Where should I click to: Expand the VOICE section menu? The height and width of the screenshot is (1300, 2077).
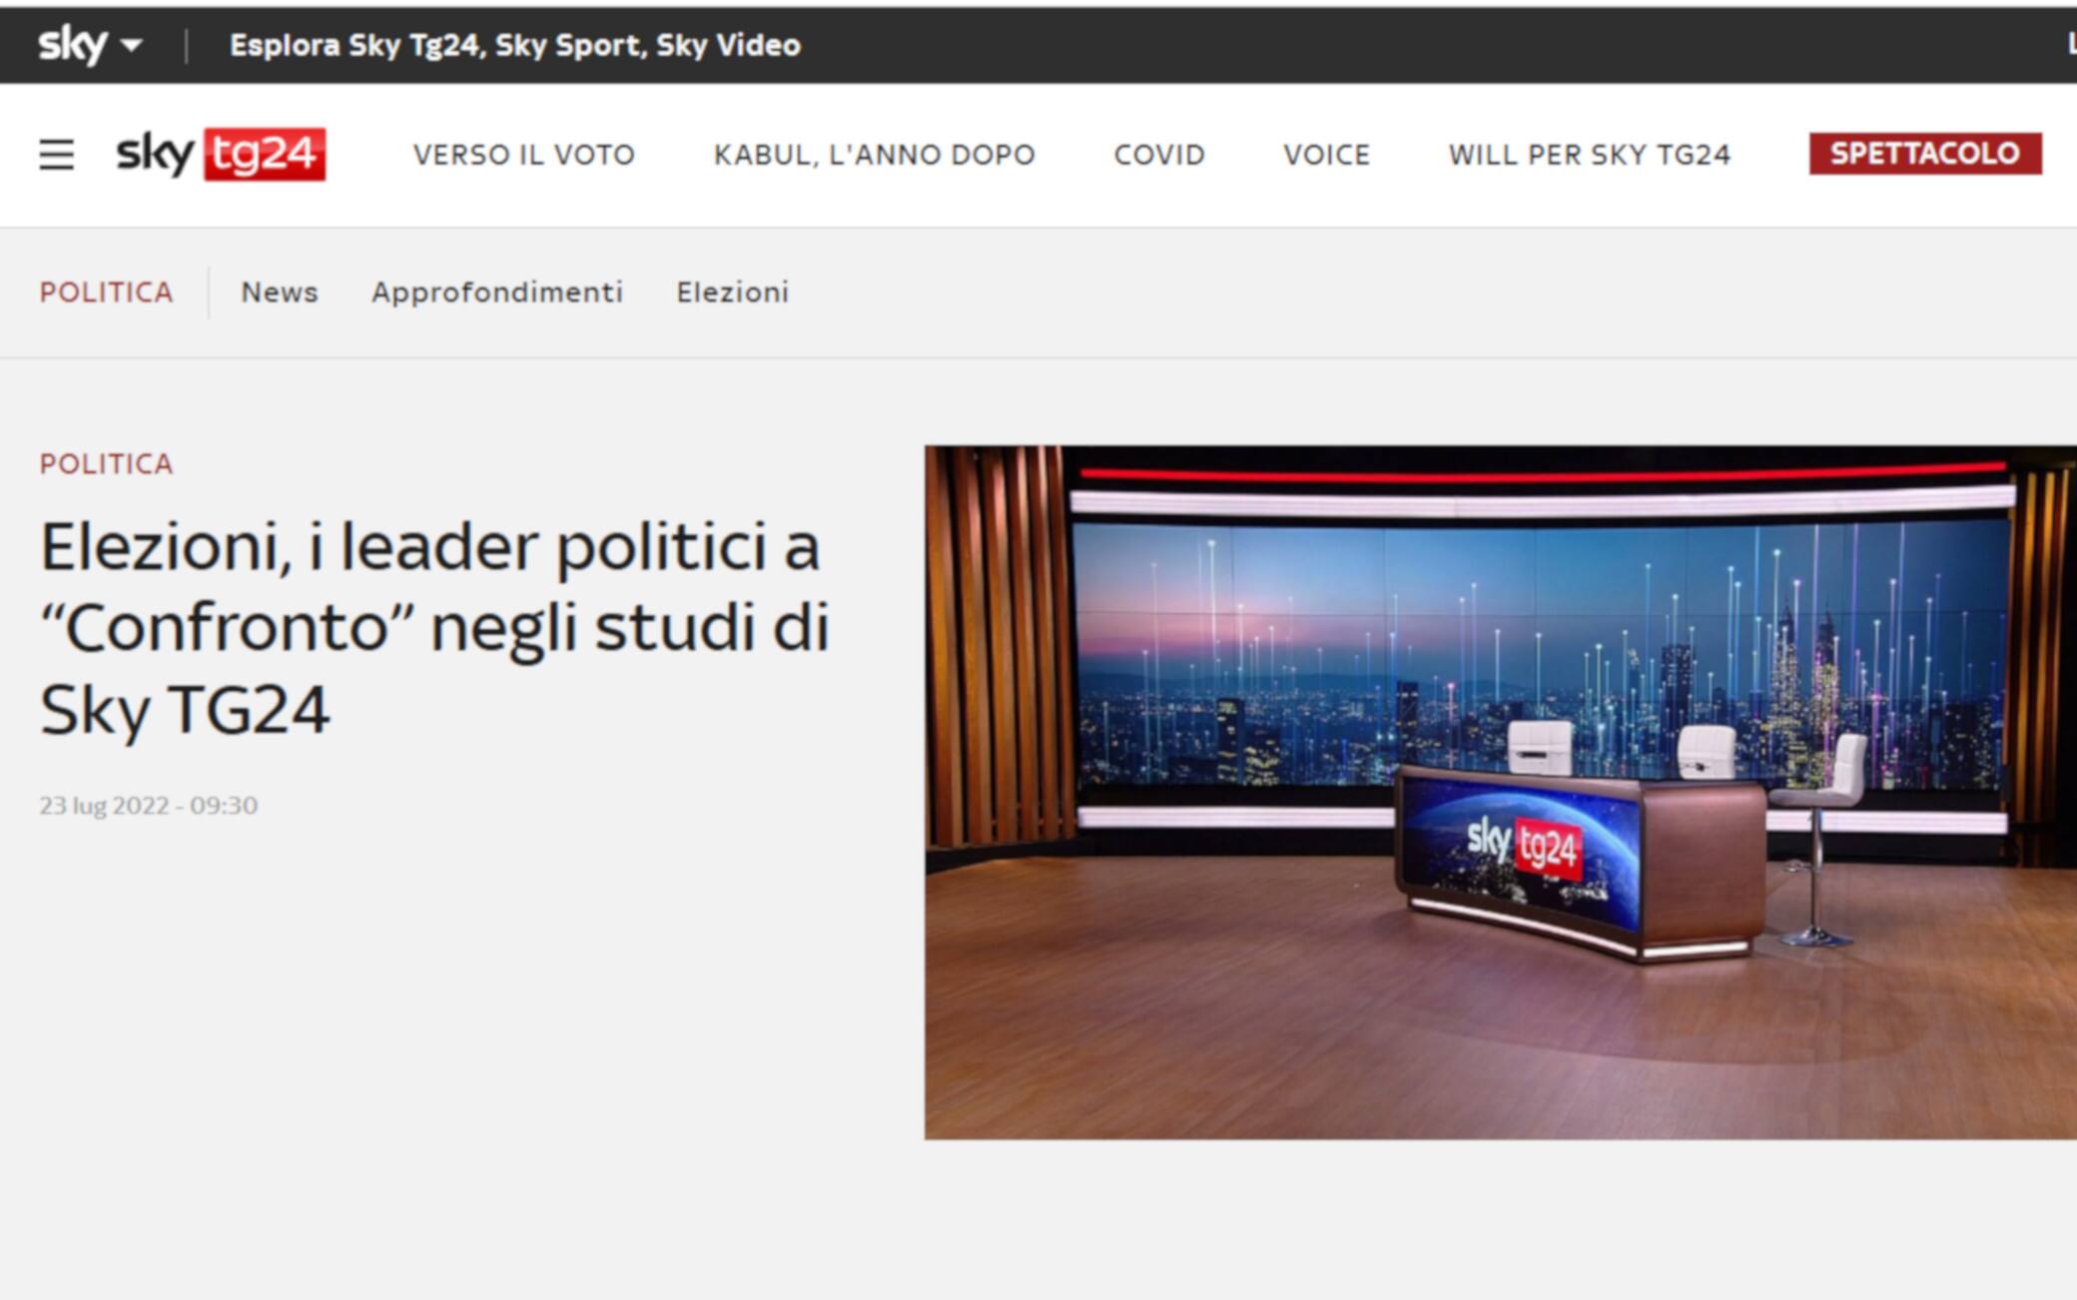1325,155
